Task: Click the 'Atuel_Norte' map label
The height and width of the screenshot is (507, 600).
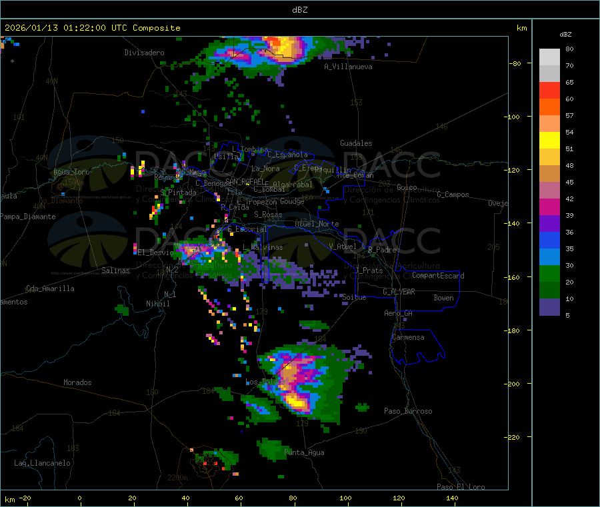Action: [317, 224]
